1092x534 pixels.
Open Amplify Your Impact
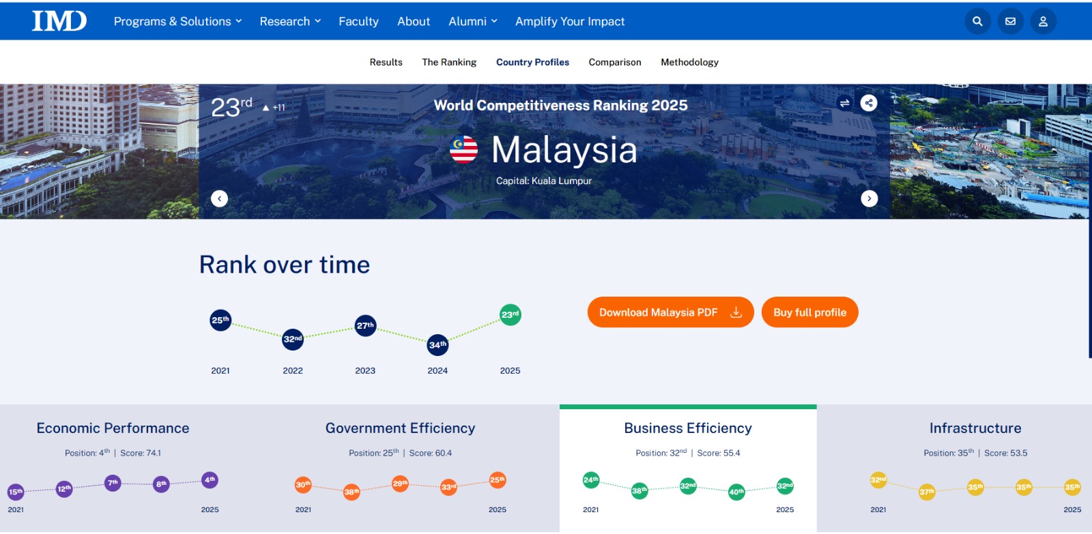(x=570, y=21)
